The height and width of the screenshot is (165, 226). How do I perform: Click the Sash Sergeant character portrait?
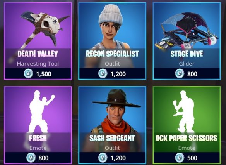pos(115,111)
